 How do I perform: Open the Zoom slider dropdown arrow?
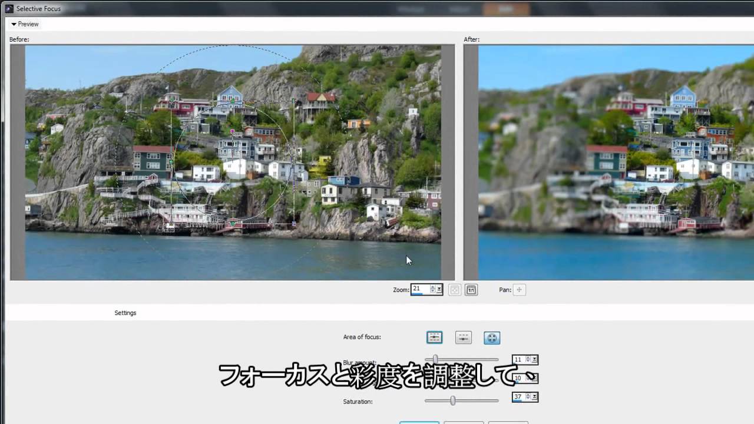point(439,289)
